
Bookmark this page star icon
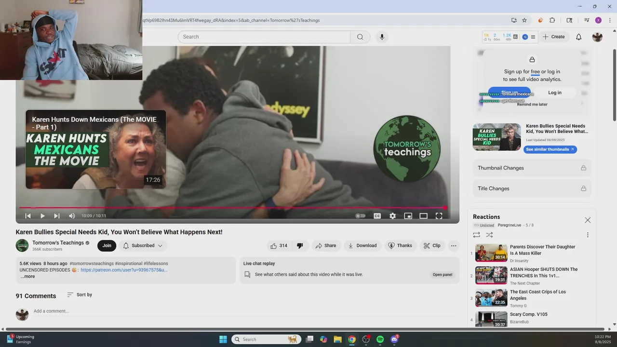click(524, 20)
